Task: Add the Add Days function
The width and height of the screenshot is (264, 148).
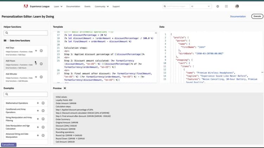Action: click(36, 51)
